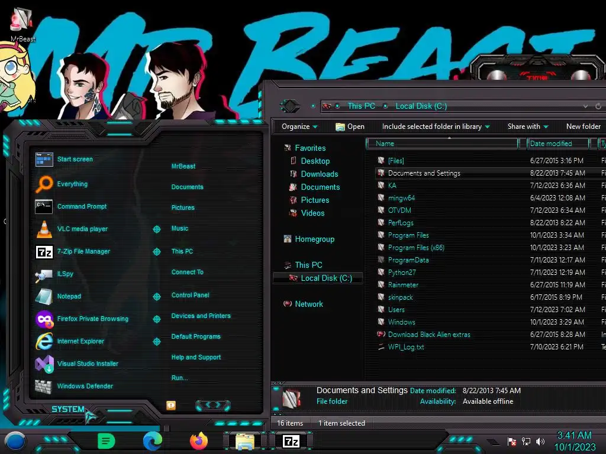Select Python27 folder row
The height and width of the screenshot is (454, 606).
coord(490,273)
